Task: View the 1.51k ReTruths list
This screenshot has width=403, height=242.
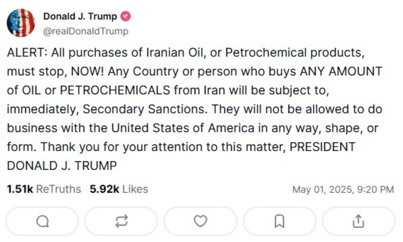Action: pyautogui.click(x=44, y=189)
